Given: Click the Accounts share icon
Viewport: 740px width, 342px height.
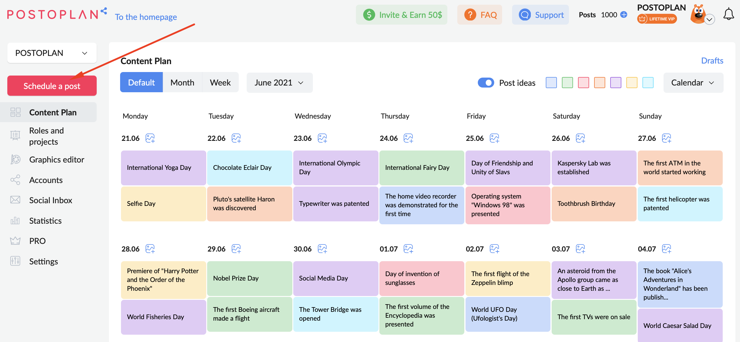Looking at the screenshot, I should pyautogui.click(x=15, y=180).
